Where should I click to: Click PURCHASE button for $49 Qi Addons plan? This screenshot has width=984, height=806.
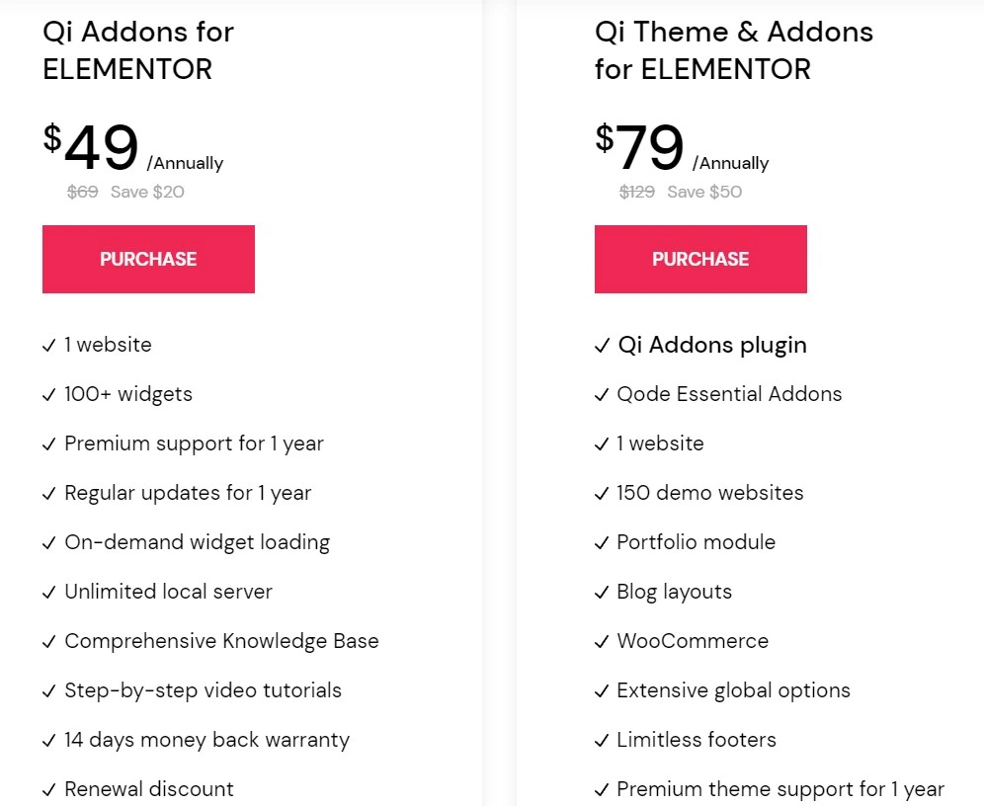(x=148, y=259)
